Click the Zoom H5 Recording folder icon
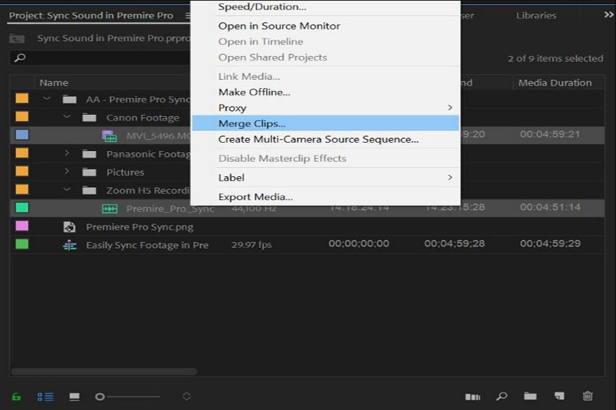This screenshot has height=410, width=616. pos(89,190)
